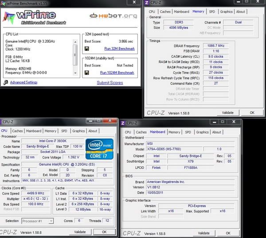Click wPrime title bar app icon
The width and height of the screenshot is (266, 238).
coord(3,3)
